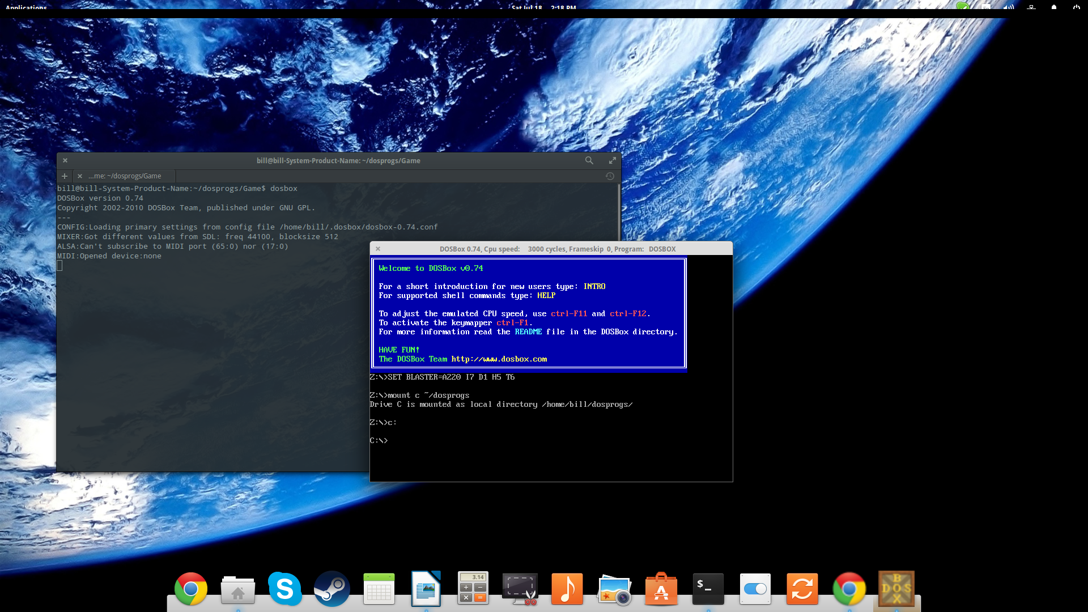This screenshot has height=612, width=1088.
Task: Open the second Chrome icon near DOSBox
Action: (849, 589)
